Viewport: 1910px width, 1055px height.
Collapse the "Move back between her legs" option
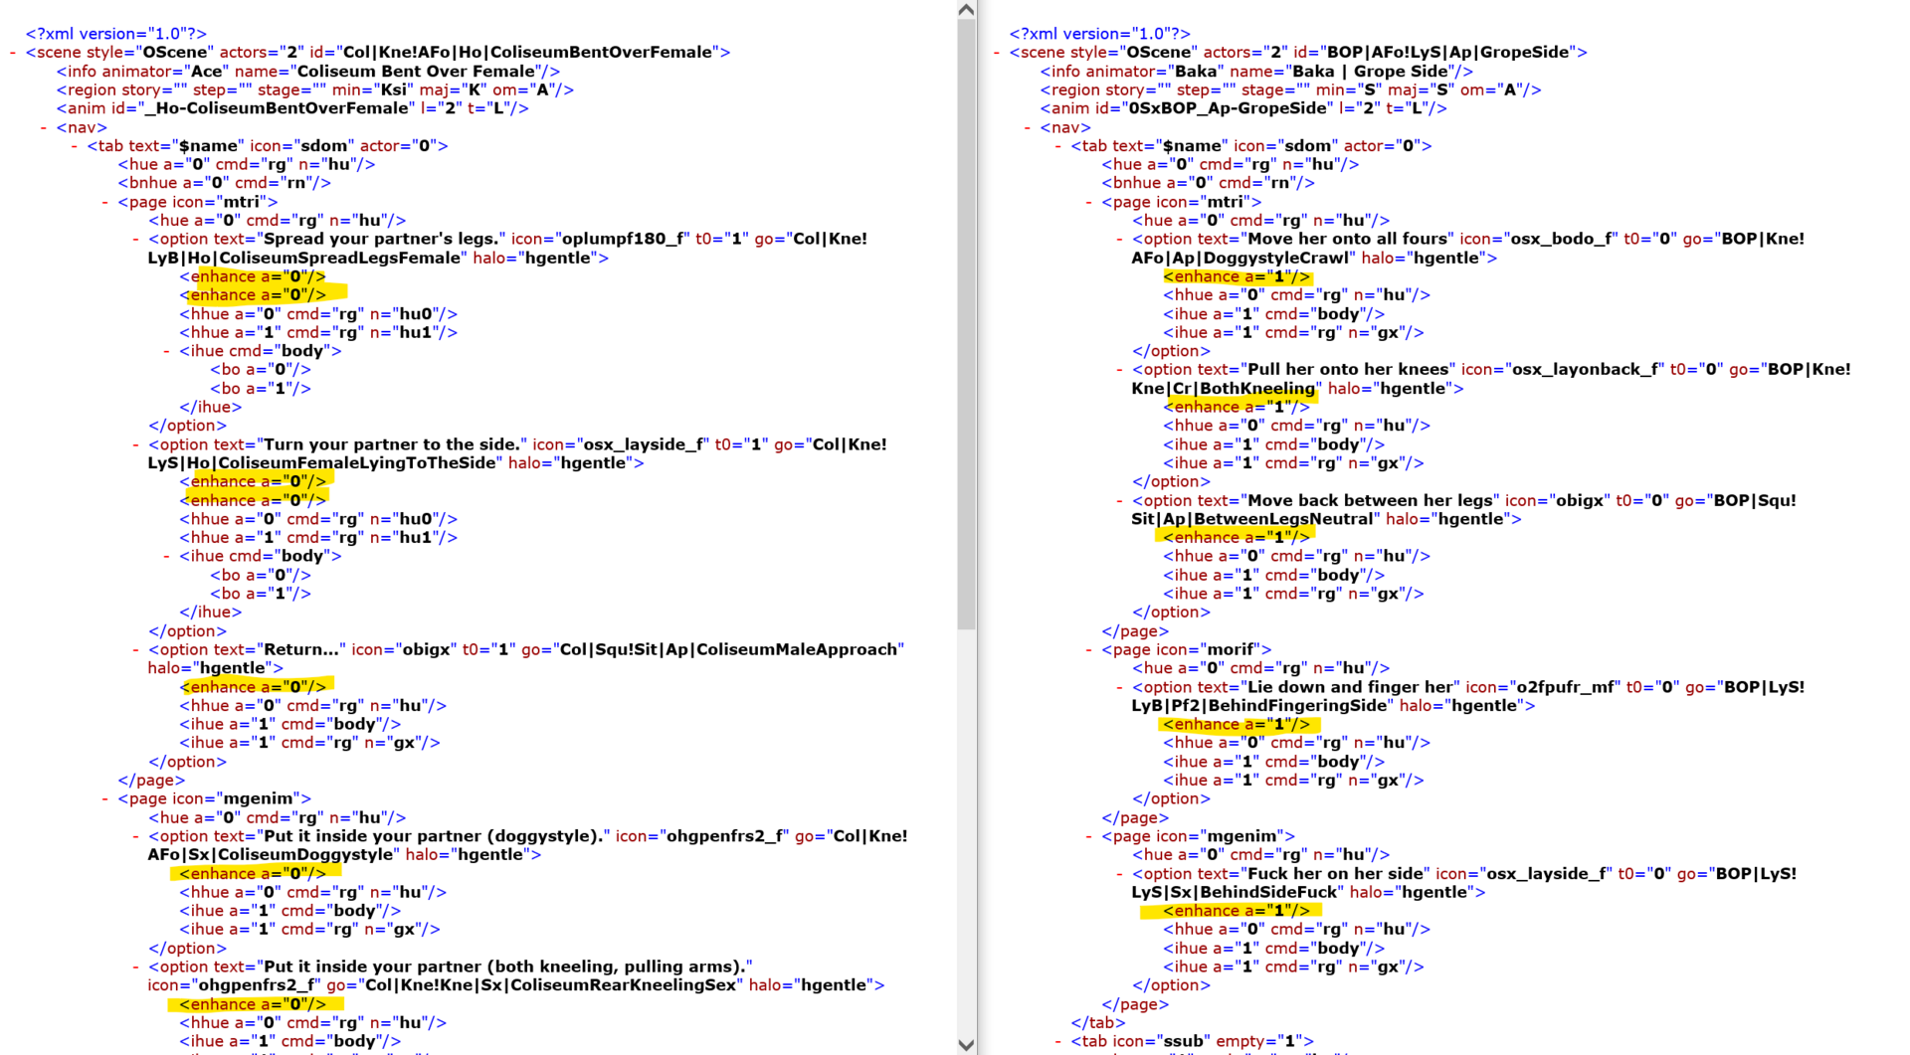(x=1120, y=500)
